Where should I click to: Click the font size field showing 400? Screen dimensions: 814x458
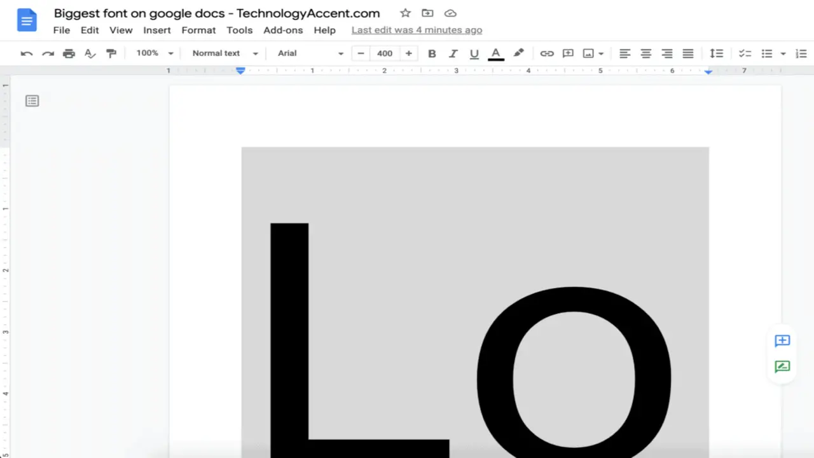(x=385, y=53)
